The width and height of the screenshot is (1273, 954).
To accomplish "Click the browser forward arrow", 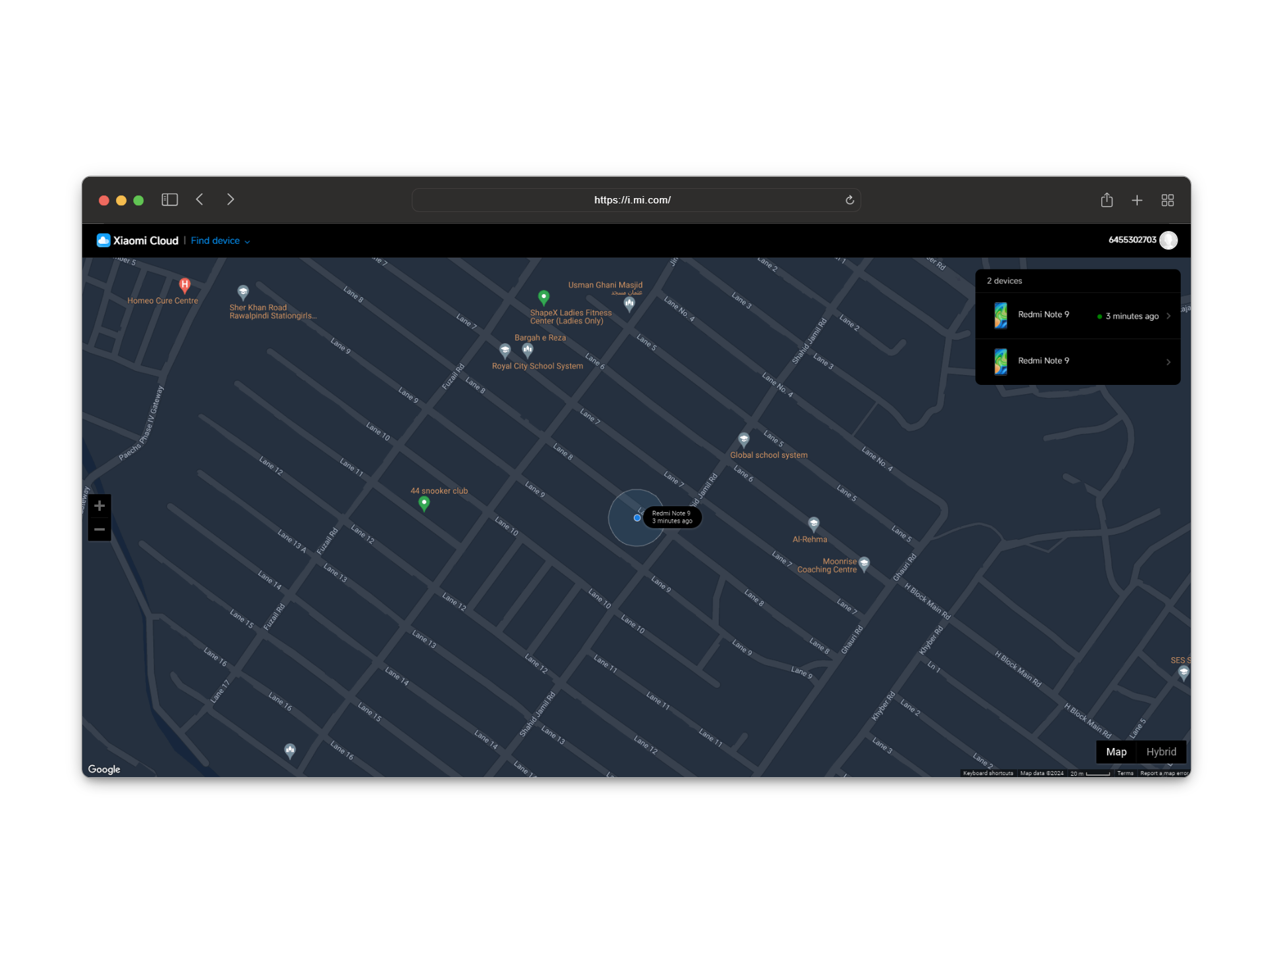I will coord(230,199).
